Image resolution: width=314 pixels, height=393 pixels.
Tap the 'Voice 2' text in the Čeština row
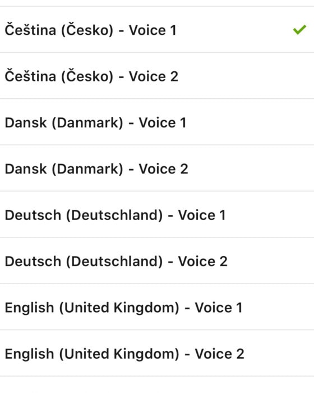[154, 76]
